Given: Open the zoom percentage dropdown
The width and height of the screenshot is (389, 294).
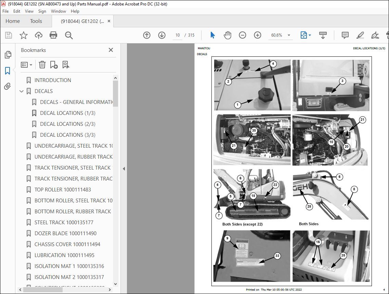Looking at the screenshot, I should point(289,35).
